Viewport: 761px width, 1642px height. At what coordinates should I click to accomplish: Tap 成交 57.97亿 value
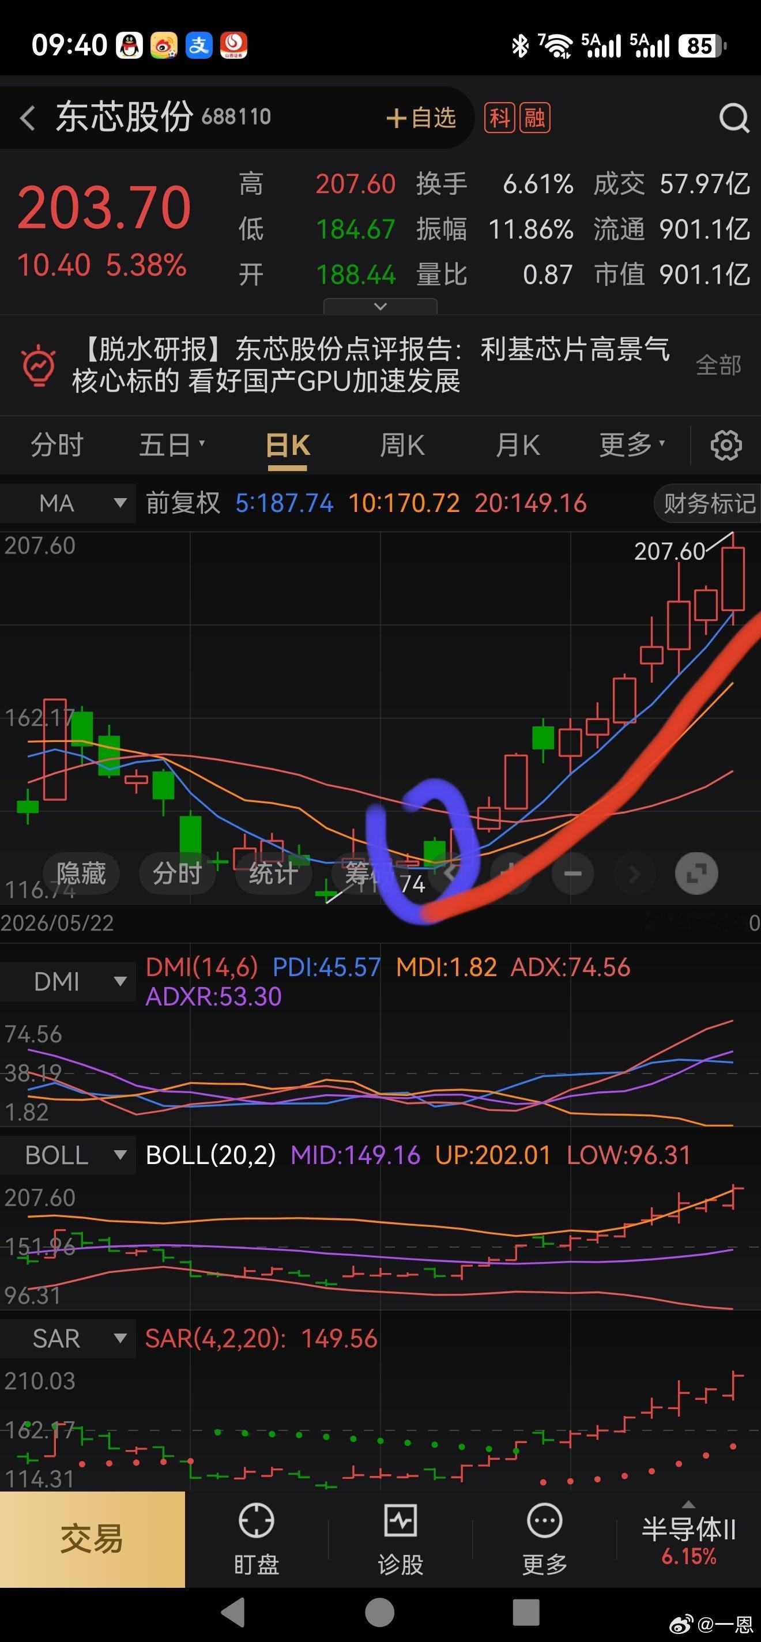click(705, 184)
